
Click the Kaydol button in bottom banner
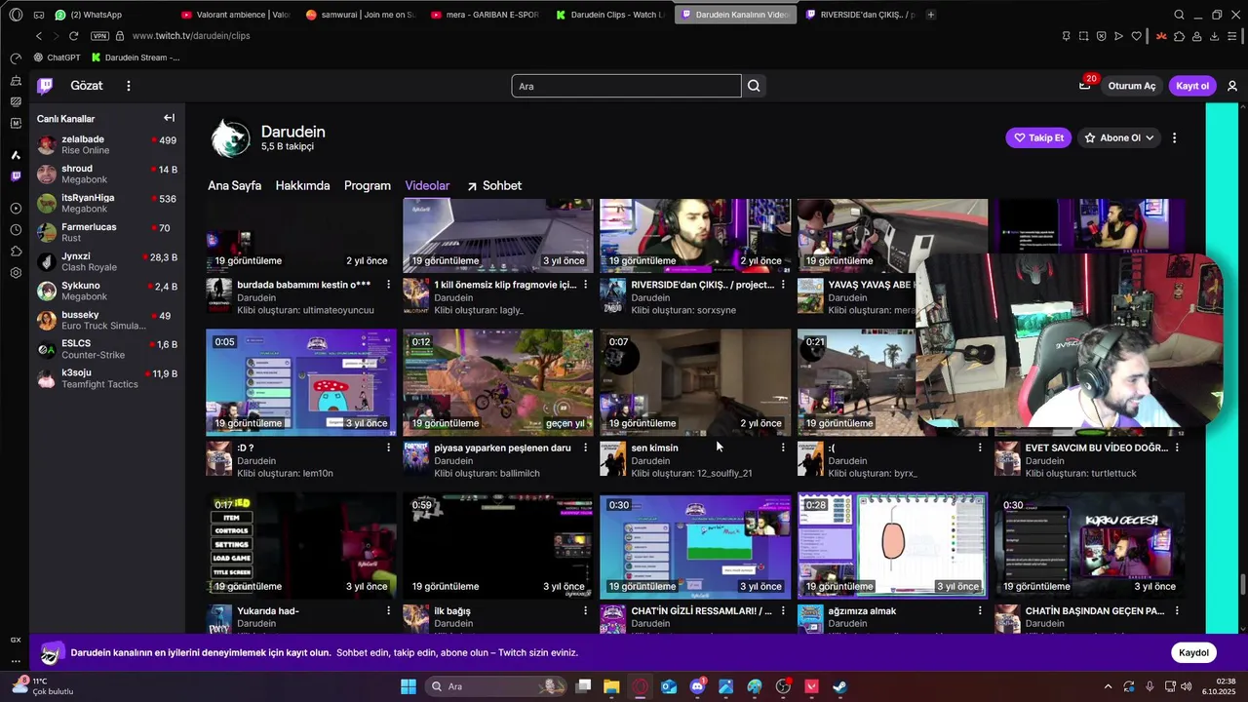[1193, 653]
